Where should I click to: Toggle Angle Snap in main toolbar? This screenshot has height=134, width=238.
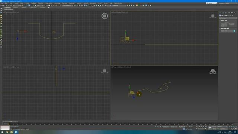point(54,5)
